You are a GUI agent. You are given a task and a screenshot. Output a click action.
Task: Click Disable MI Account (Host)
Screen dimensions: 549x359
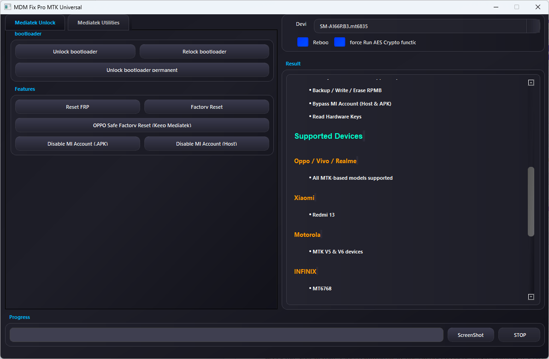(x=207, y=143)
